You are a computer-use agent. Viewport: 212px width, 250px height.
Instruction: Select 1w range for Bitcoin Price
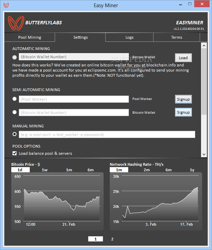(44, 170)
